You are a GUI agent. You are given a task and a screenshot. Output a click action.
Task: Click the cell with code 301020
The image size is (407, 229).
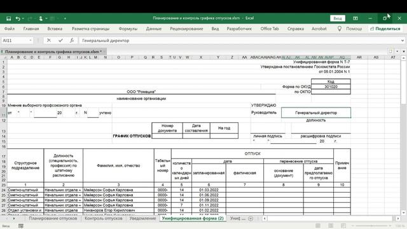pyautogui.click(x=331, y=87)
